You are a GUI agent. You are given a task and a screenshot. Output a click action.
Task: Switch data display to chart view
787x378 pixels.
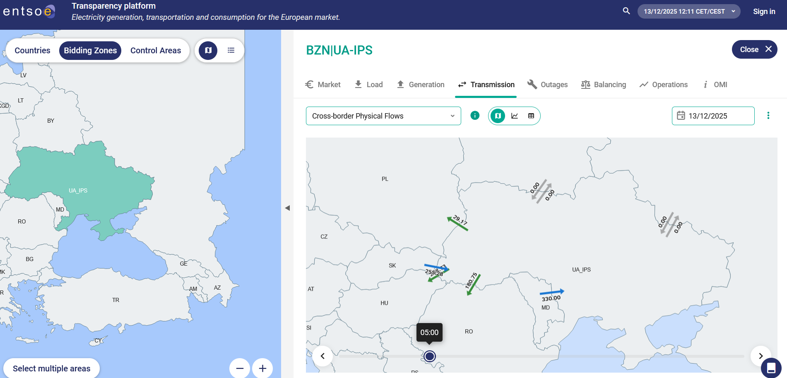[x=515, y=116]
